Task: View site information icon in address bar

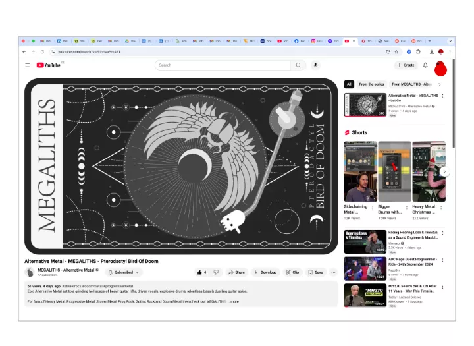Action: click(53, 52)
